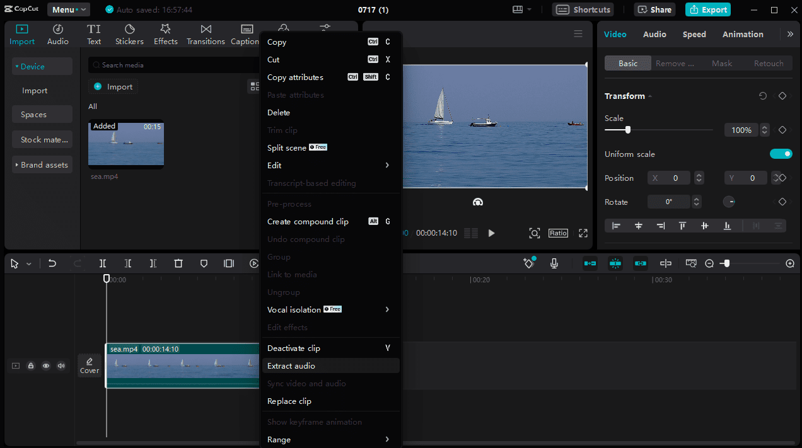Open the Shortcuts button
Image resolution: width=802 pixels, height=448 pixels.
point(583,9)
